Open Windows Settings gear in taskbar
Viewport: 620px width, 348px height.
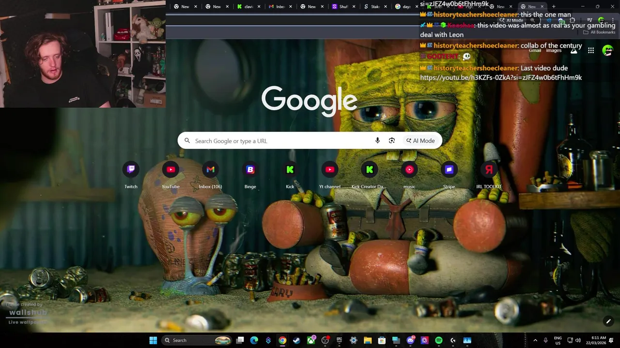pyautogui.click(x=354, y=340)
